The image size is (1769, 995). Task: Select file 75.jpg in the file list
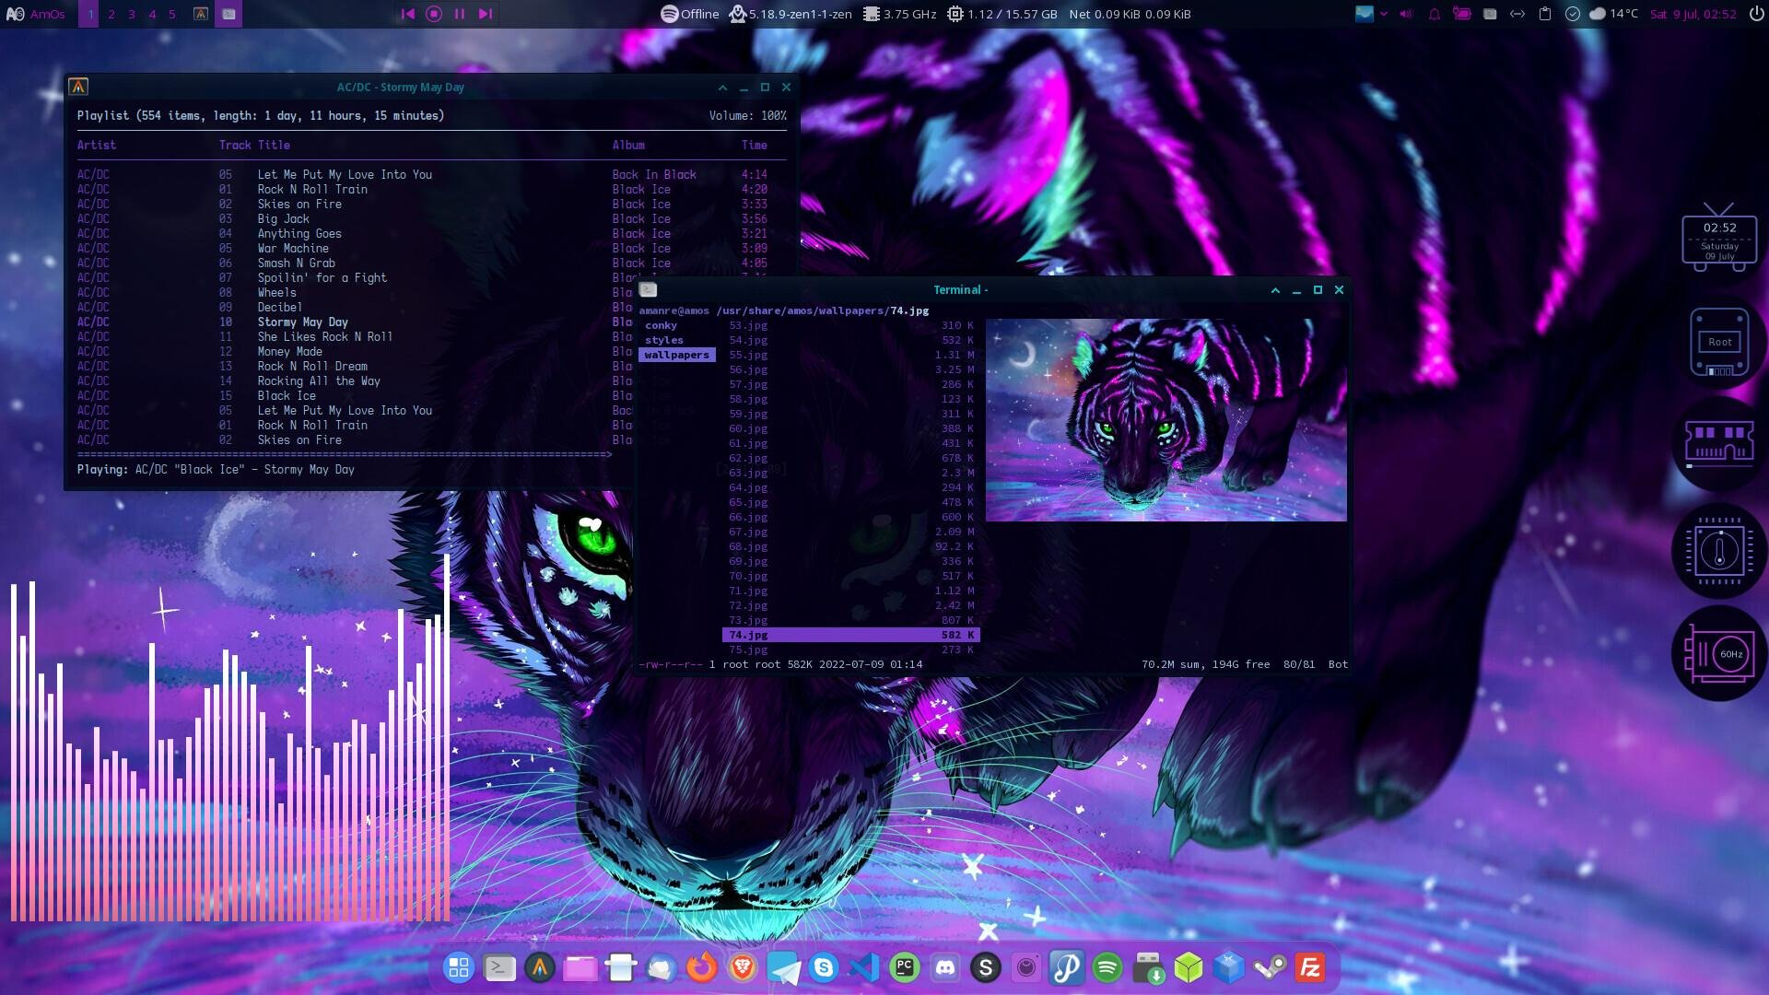point(850,650)
